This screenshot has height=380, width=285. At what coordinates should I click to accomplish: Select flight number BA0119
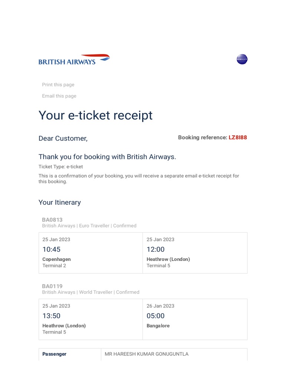52,286
